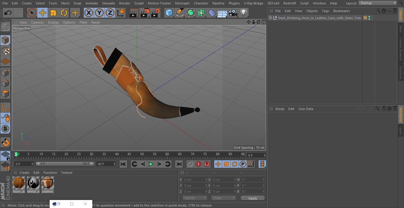Viewport: 404px width, 208px height.
Task: Open Attributes User Data menu
Action: (x=306, y=109)
